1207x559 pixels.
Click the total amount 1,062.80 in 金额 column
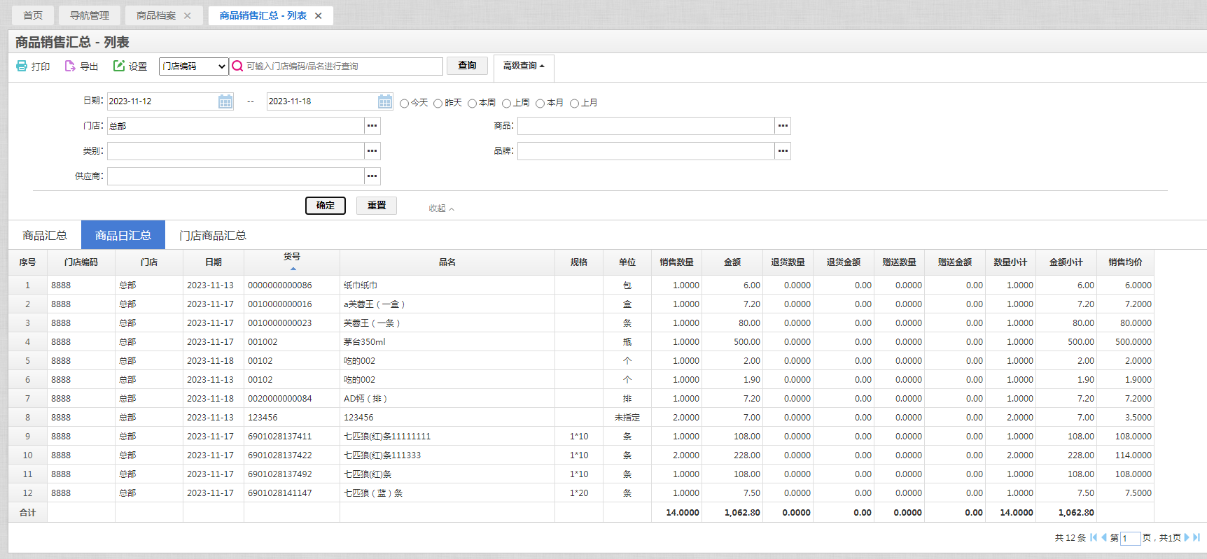click(x=742, y=513)
